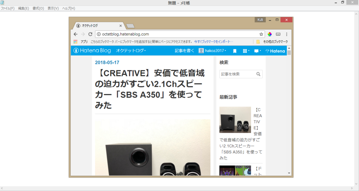This screenshot has width=359, height=191.
Task: Open the 表示(V) menu in Notepad
Action: [53, 8]
